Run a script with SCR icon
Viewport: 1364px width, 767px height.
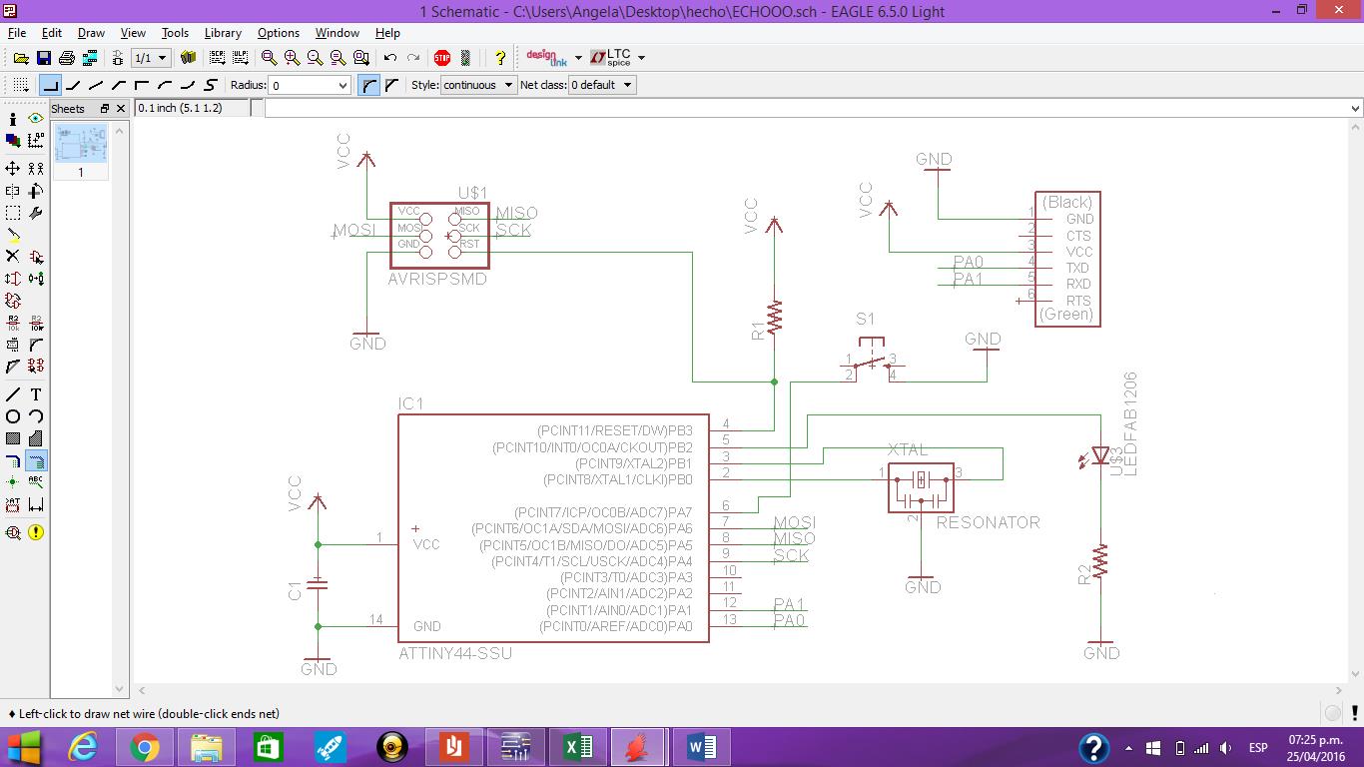tap(218, 58)
